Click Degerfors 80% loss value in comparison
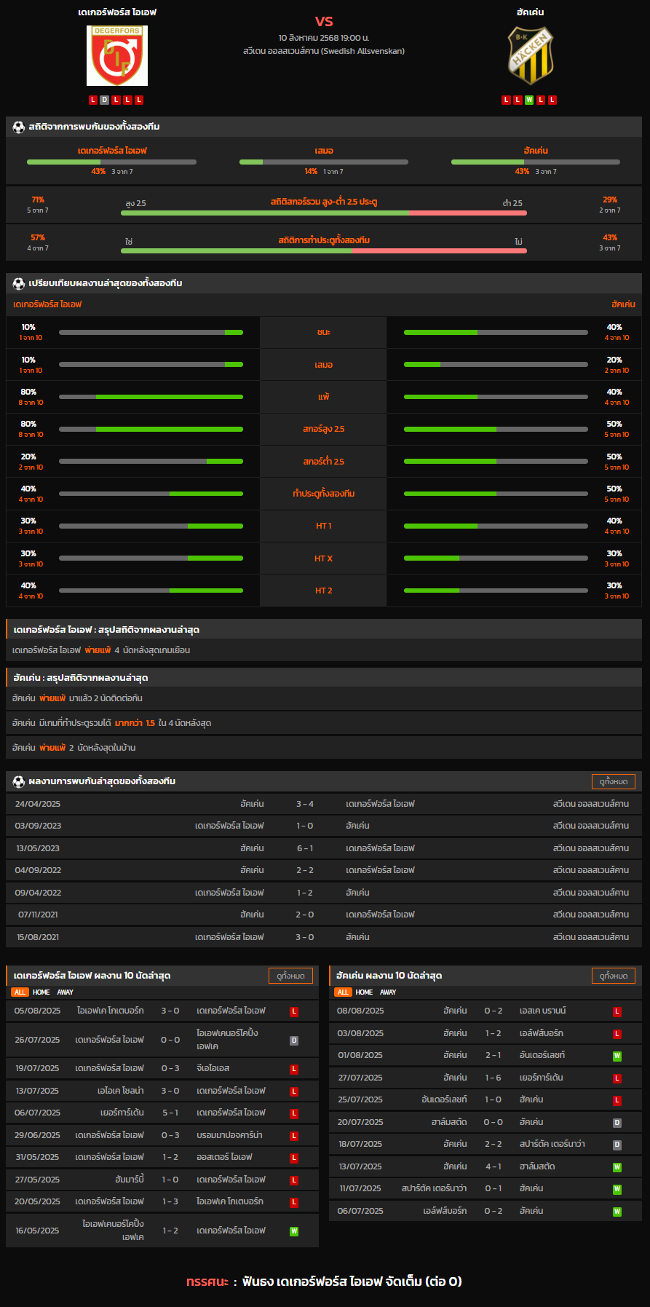 (x=29, y=392)
